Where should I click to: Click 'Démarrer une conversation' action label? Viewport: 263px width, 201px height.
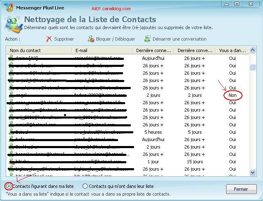click(179, 39)
